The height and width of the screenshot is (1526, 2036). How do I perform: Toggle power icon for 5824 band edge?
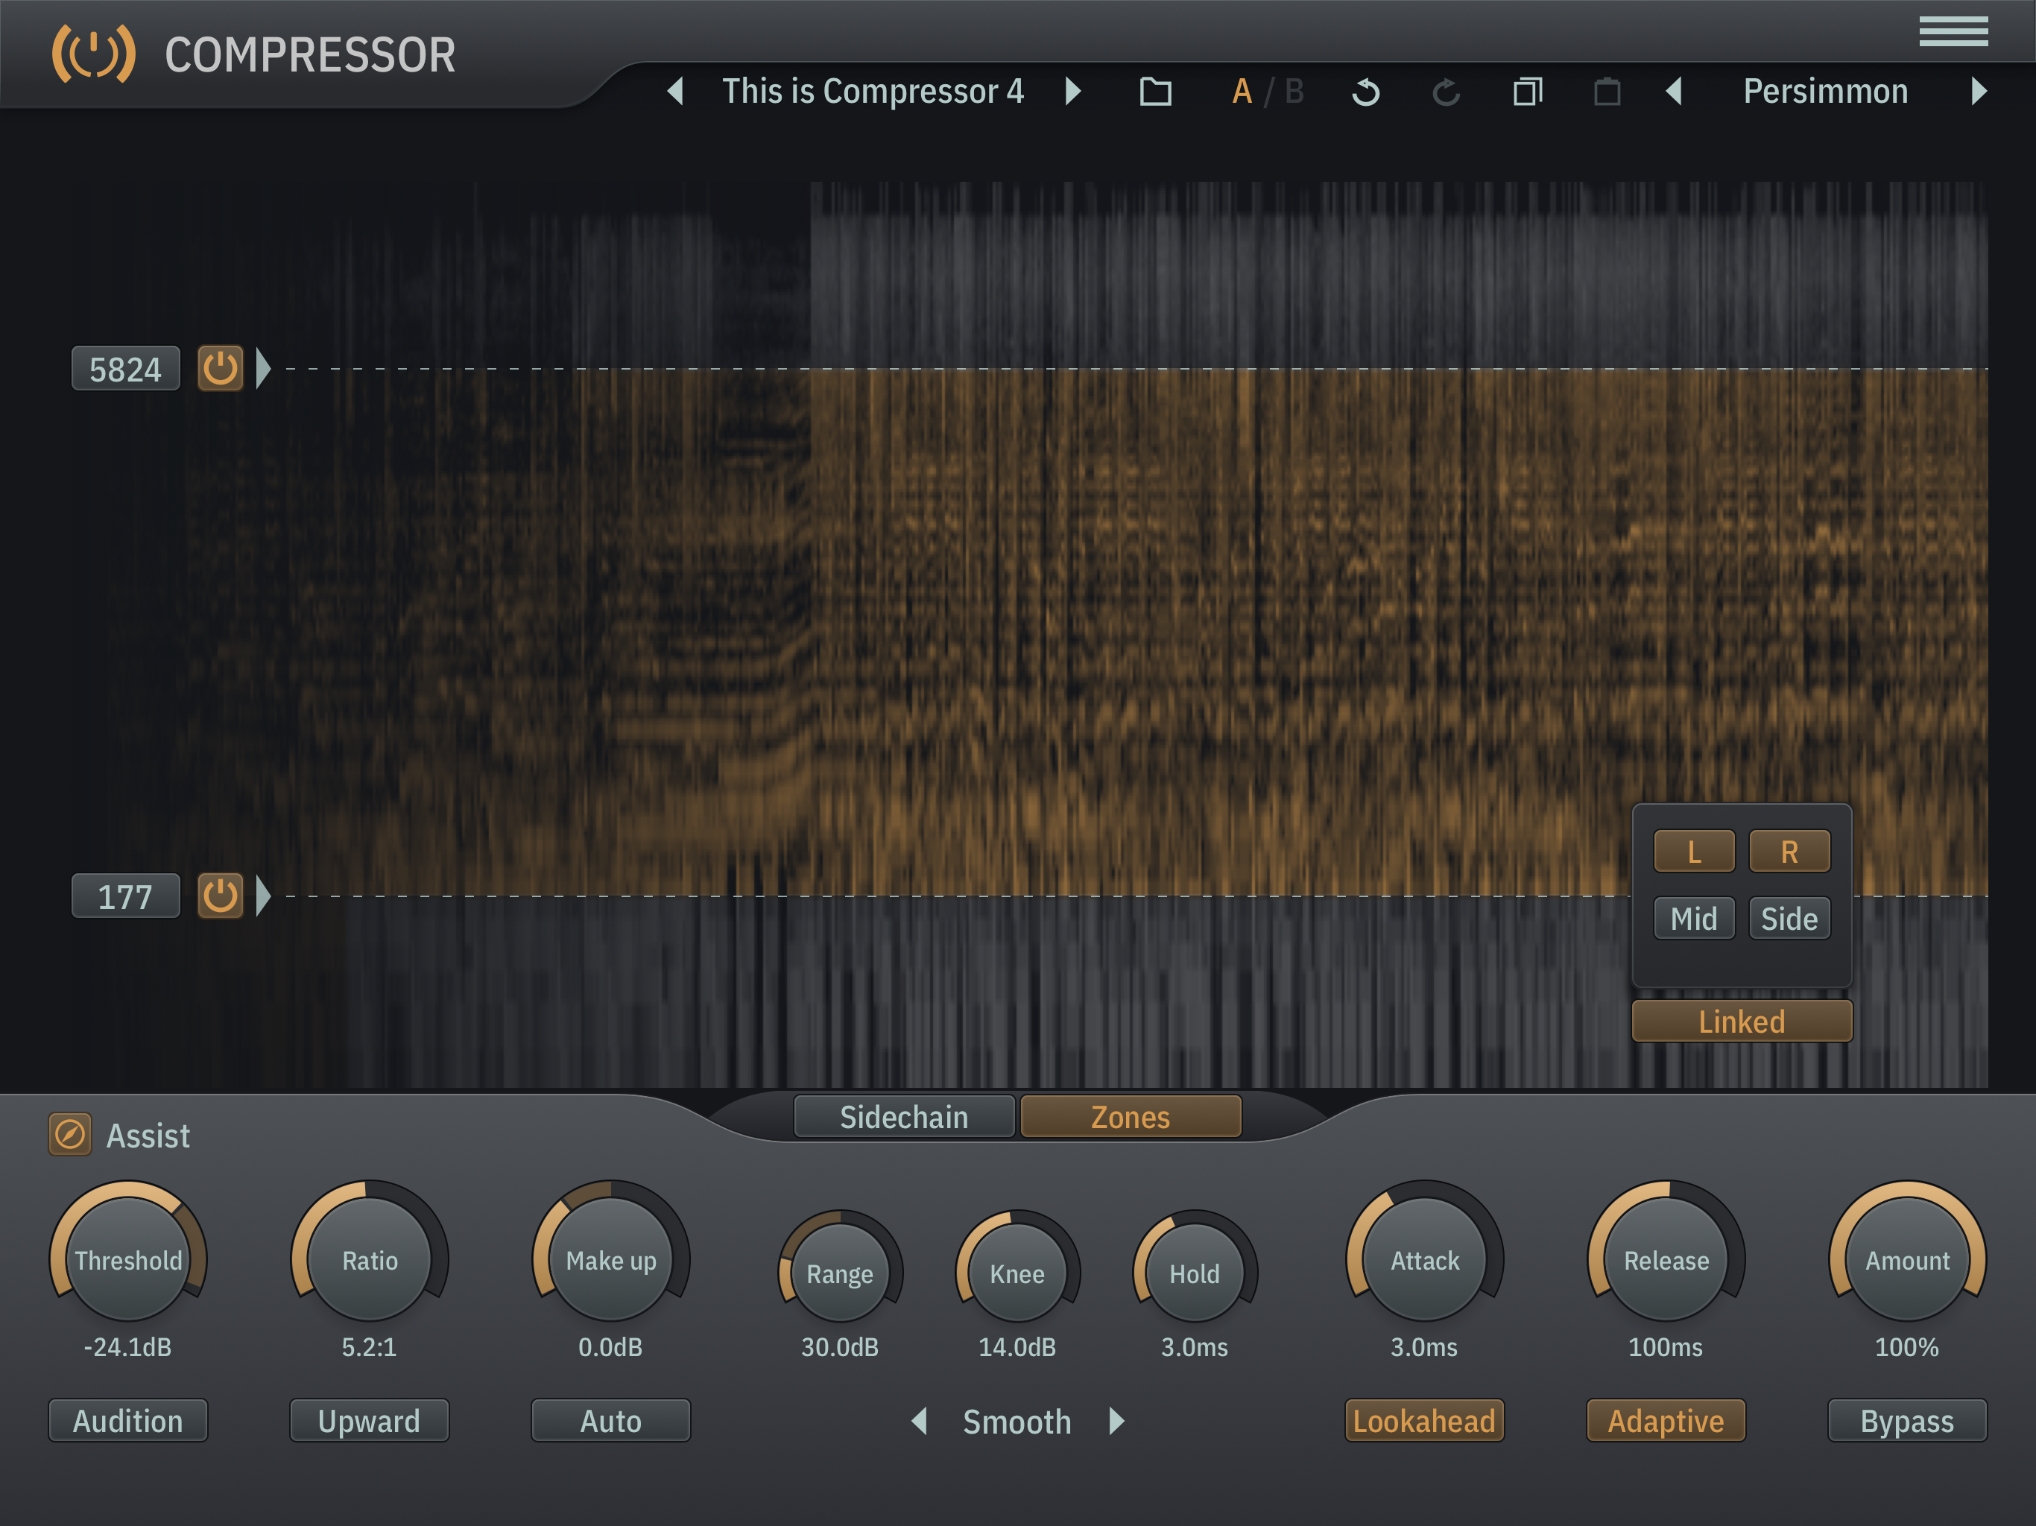coord(220,369)
